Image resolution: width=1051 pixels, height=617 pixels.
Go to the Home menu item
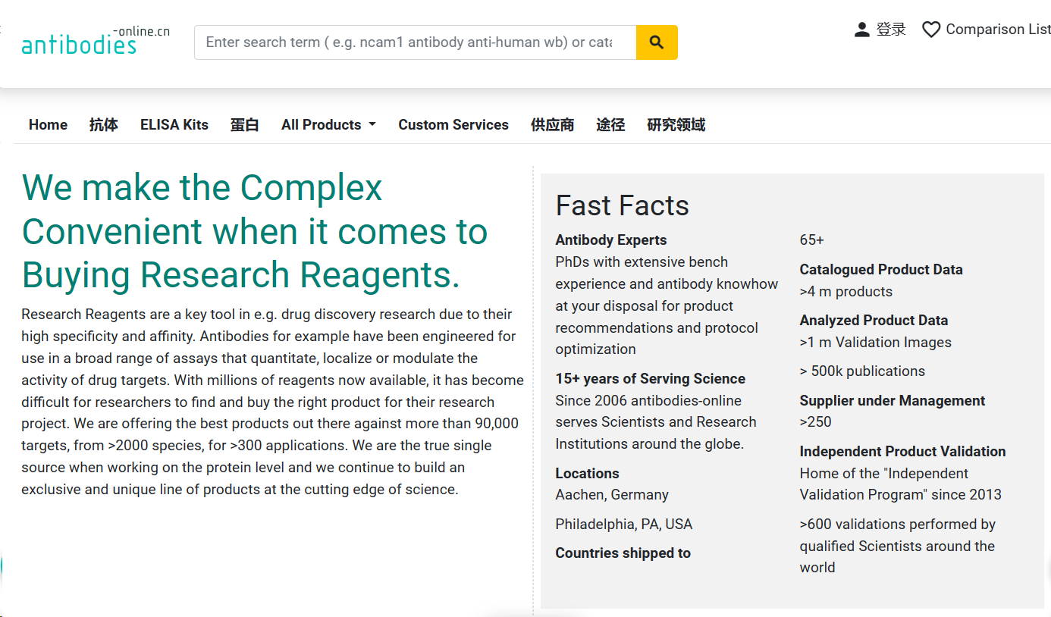coord(48,125)
